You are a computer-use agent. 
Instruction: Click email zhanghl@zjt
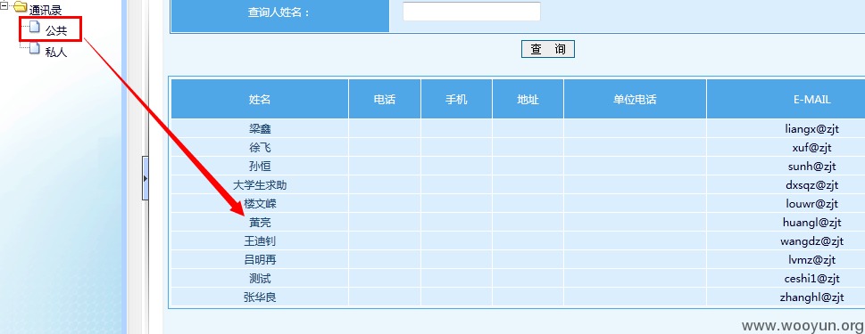pyautogui.click(x=812, y=297)
